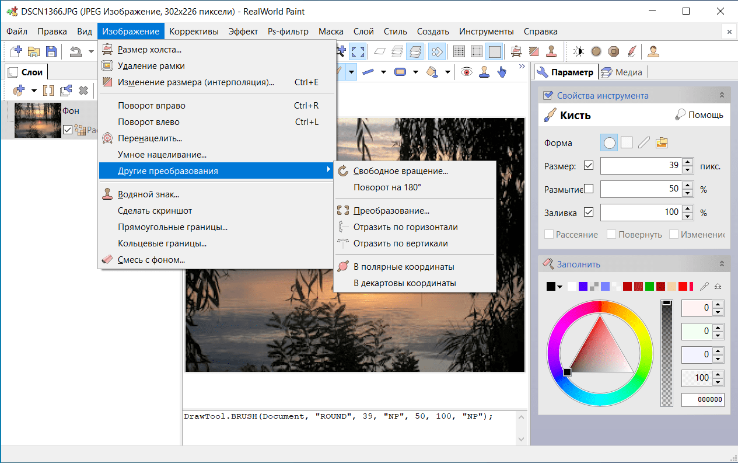Click the gray X delete layer icon
The image size is (738, 463).
83,90
